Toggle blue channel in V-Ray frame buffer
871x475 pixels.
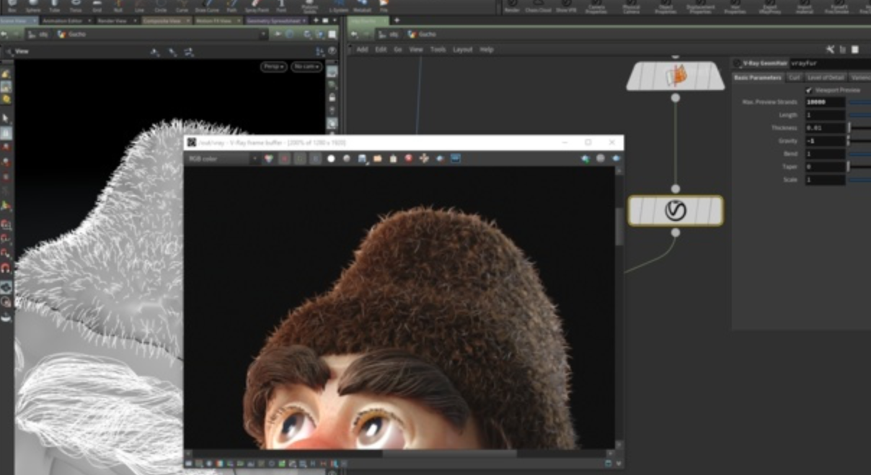(x=315, y=158)
